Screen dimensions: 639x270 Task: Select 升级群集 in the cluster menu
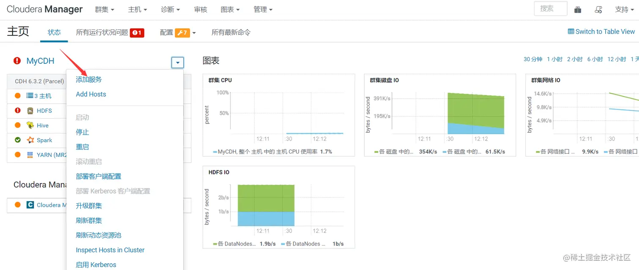tap(89, 206)
